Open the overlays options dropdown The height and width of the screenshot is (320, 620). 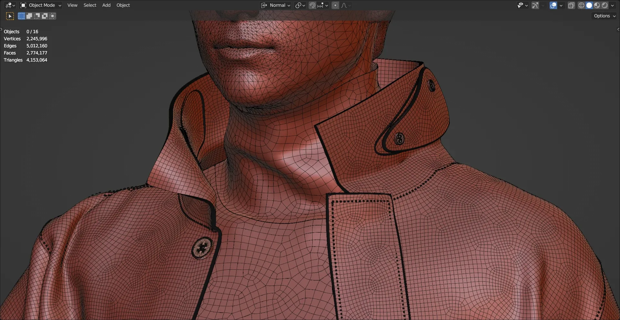click(561, 5)
